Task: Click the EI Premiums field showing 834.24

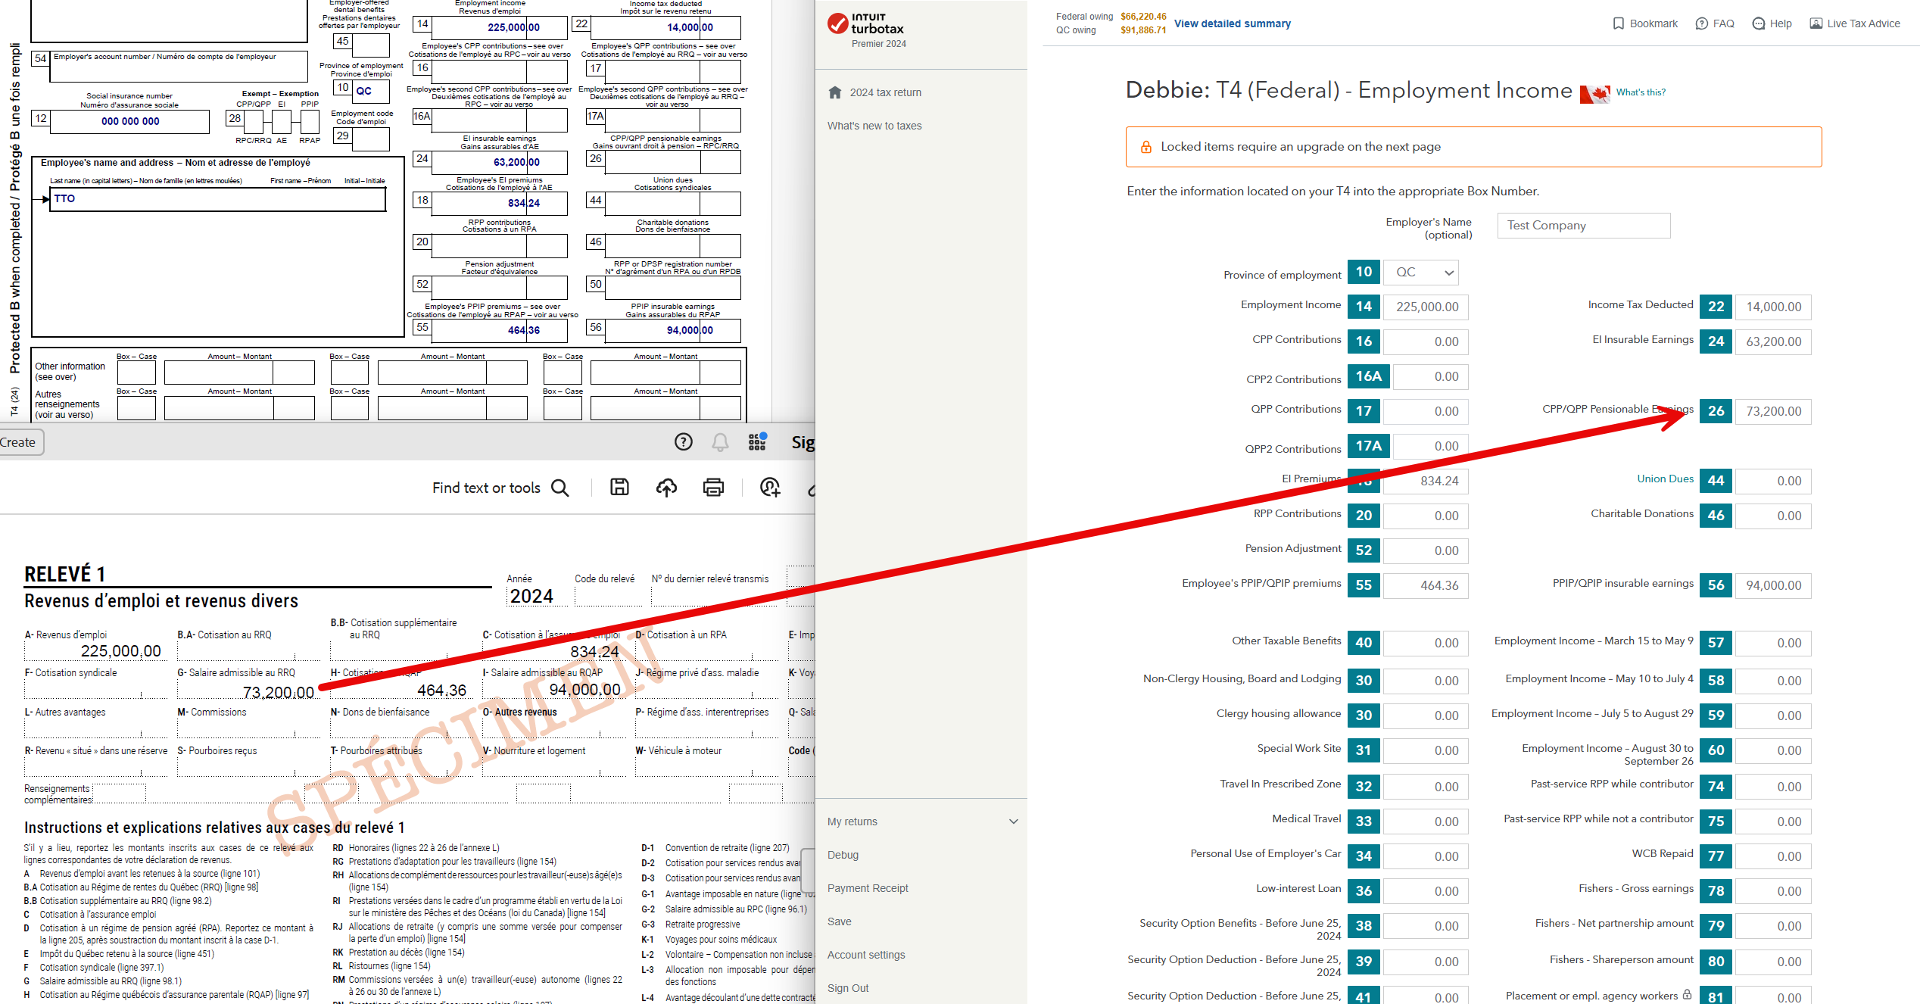Action: point(1426,481)
